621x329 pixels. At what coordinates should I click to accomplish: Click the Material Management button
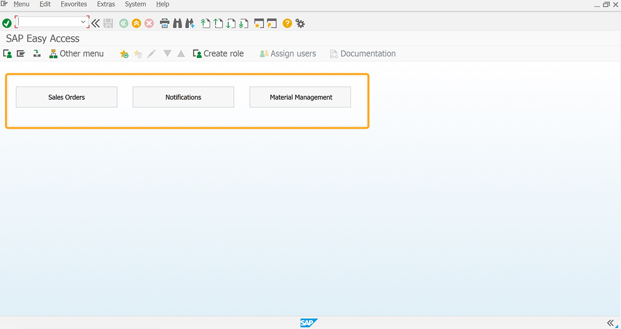[300, 97]
